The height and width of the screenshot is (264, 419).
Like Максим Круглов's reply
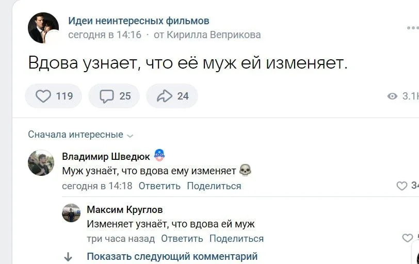pyautogui.click(x=407, y=238)
